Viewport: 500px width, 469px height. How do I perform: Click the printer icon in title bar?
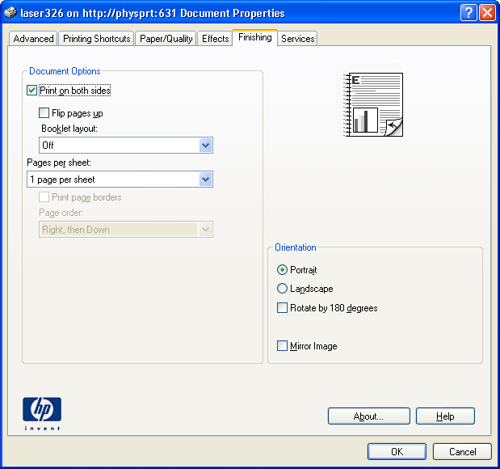[x=10, y=13]
